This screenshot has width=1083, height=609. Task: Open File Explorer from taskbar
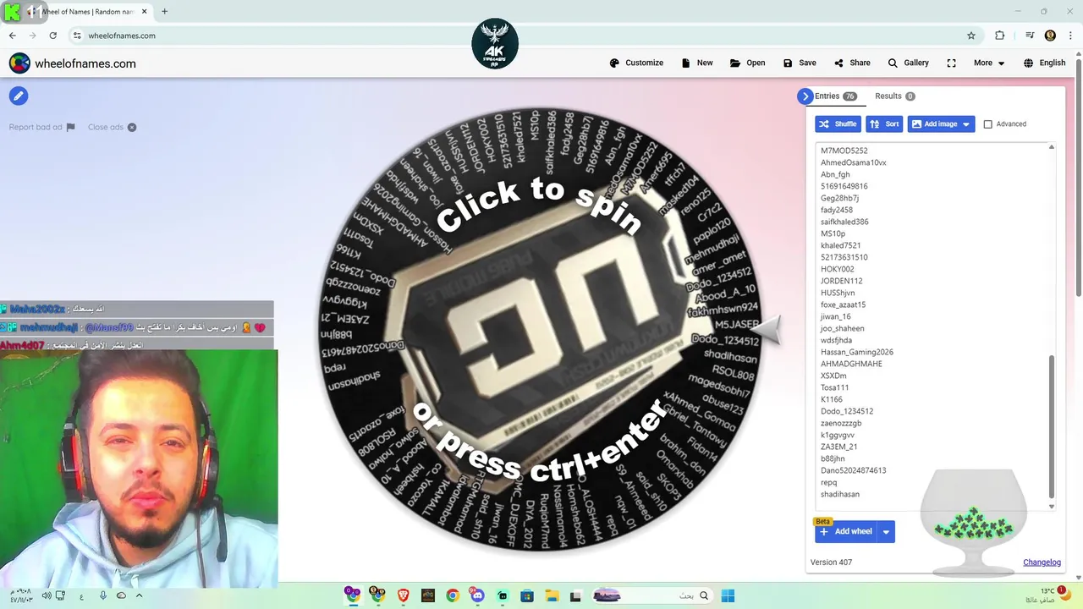(551, 595)
